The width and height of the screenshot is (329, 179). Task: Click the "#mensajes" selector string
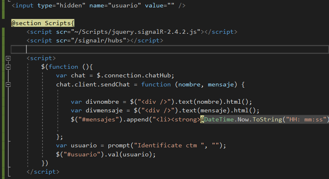(x=96, y=119)
